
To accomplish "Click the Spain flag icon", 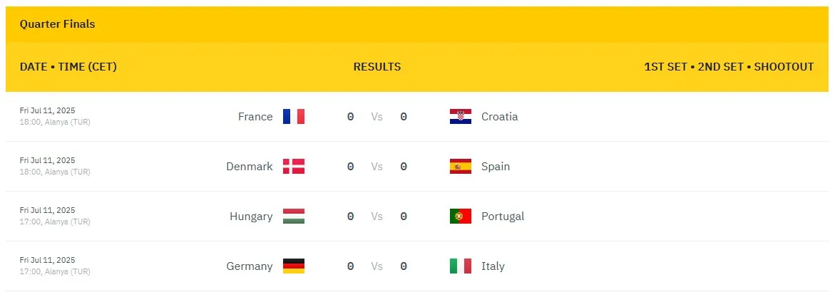I will [x=461, y=167].
